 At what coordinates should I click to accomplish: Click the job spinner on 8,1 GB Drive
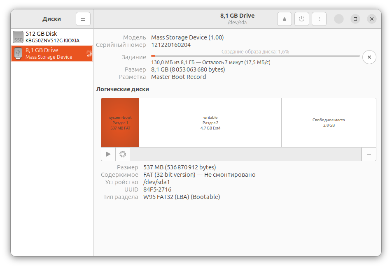[x=89, y=53]
